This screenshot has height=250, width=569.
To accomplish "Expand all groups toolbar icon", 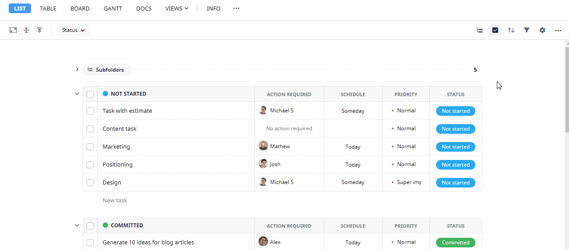I will [39, 30].
